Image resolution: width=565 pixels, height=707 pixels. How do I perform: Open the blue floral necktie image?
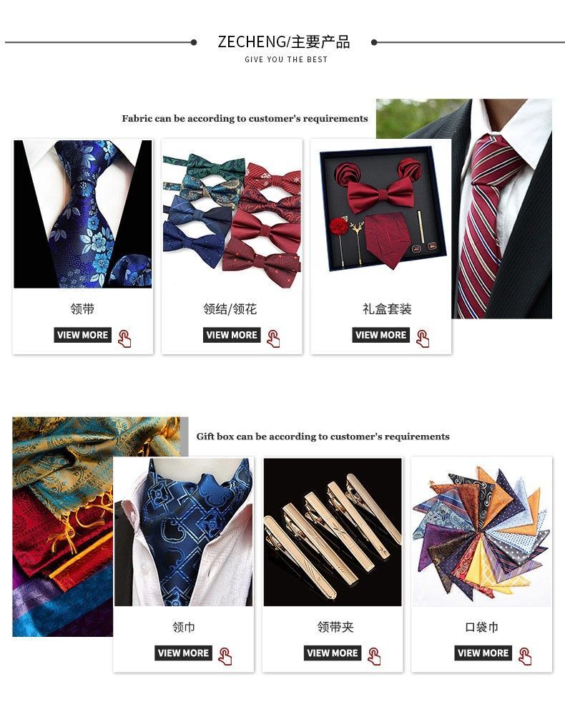pyautogui.click(x=83, y=214)
